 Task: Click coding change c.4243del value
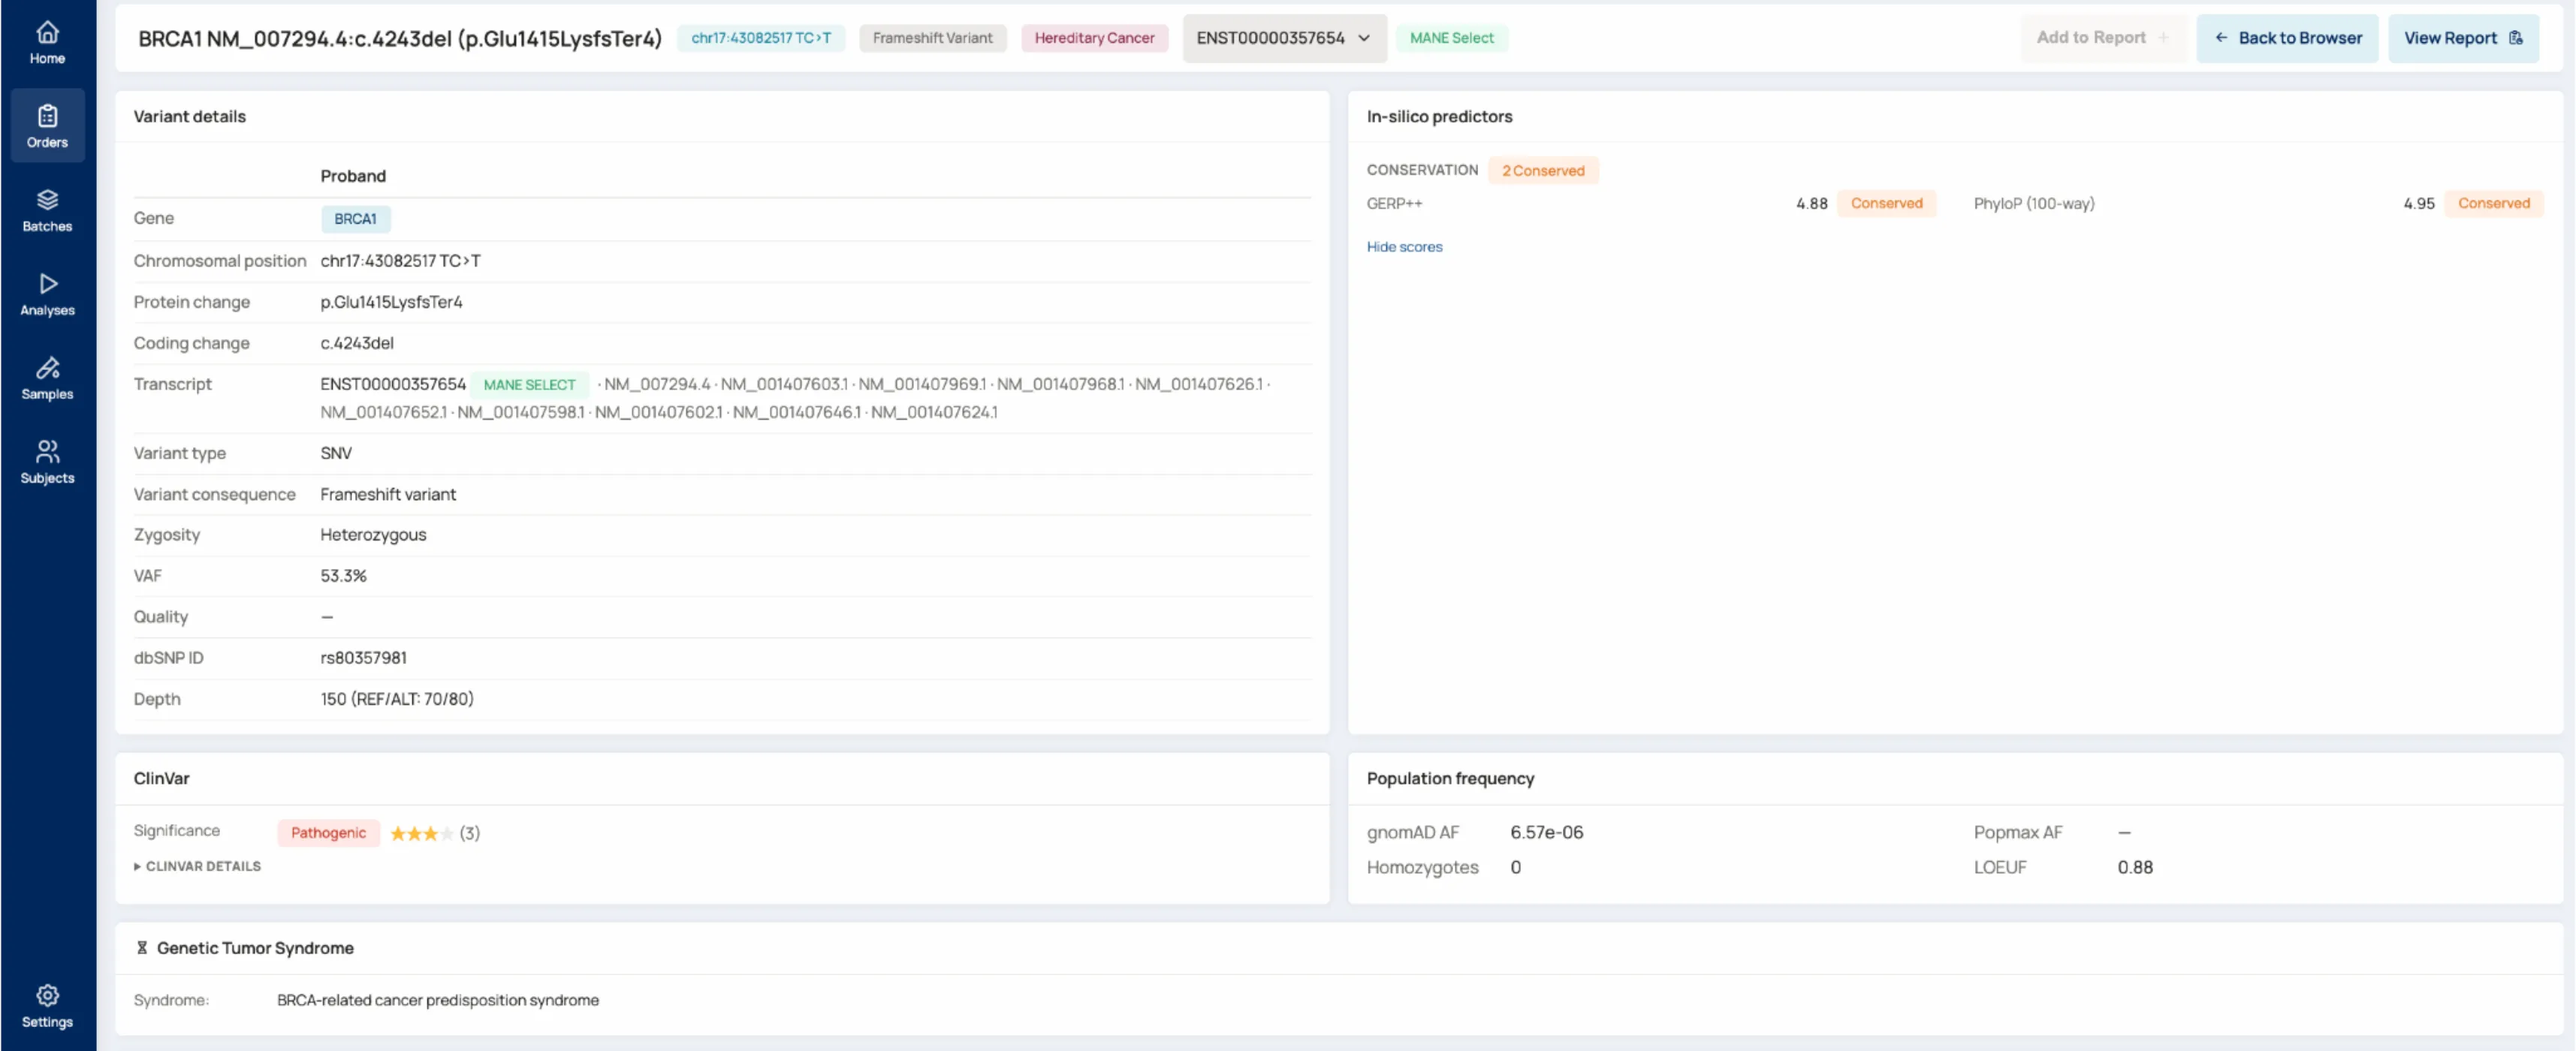[357, 343]
